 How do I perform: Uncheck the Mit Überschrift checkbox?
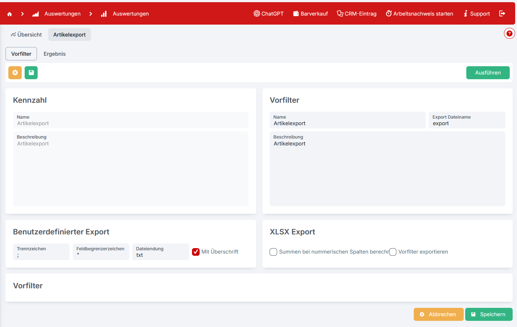196,252
